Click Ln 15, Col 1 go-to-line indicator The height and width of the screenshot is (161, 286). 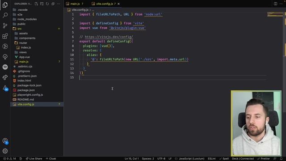point(132,159)
